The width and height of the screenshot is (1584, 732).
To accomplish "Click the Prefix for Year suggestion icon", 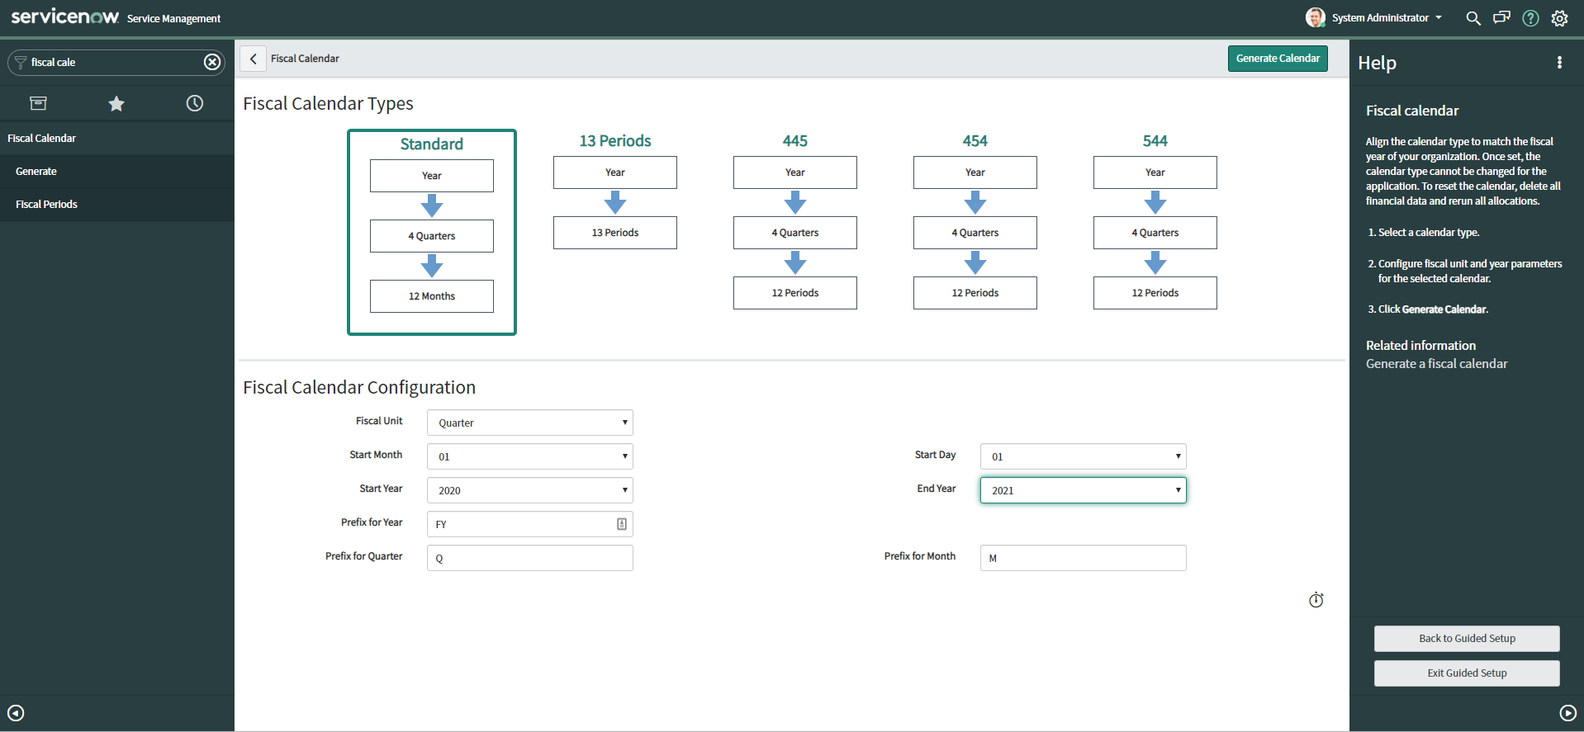I will 622,524.
